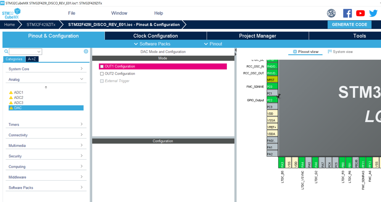Viewport: 381px width, 202px height.
Task: Click the Pinout view chip icon
Action: pos(295,52)
